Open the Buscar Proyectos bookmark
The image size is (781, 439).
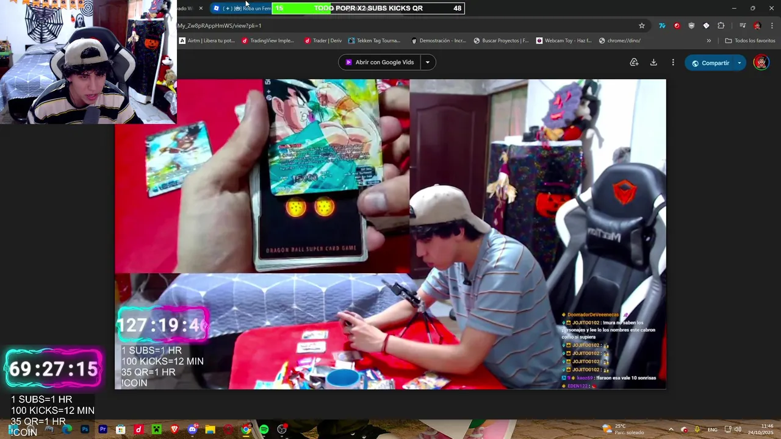coord(501,41)
